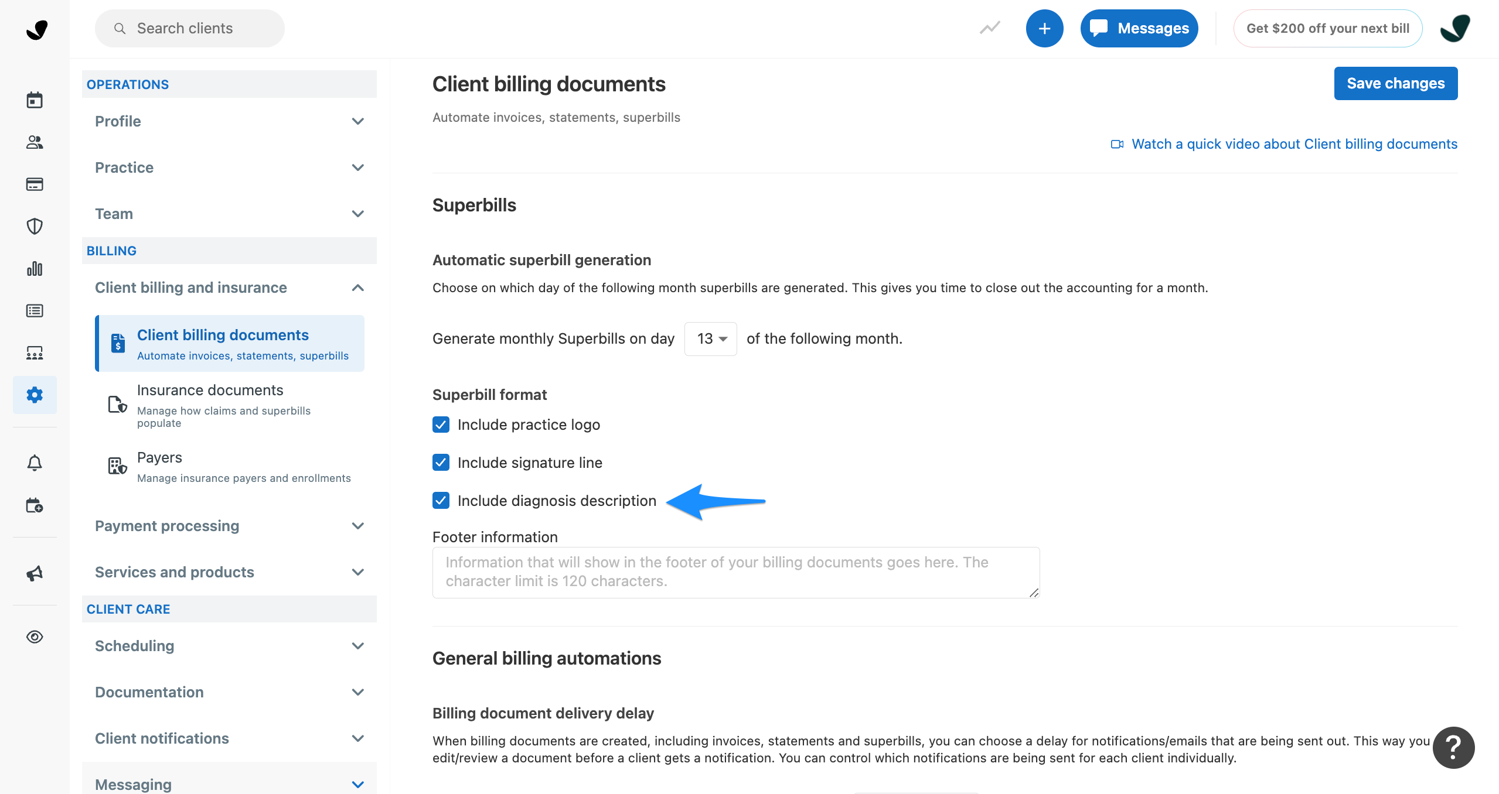1499x794 pixels.
Task: Expand the Team section
Action: (x=229, y=214)
